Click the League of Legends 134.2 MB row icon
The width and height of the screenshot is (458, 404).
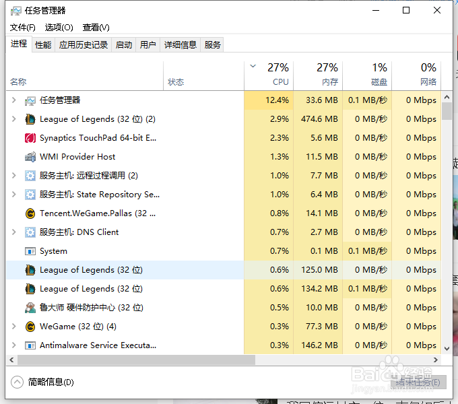30,289
